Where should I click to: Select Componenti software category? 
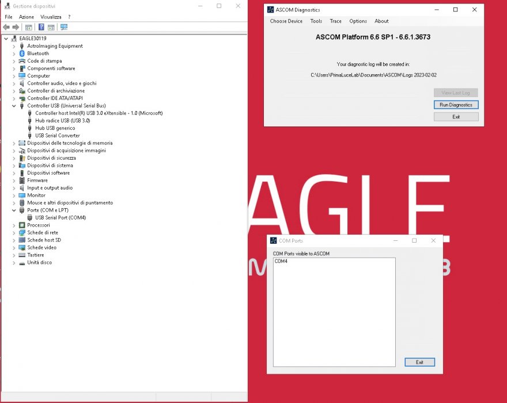point(51,68)
